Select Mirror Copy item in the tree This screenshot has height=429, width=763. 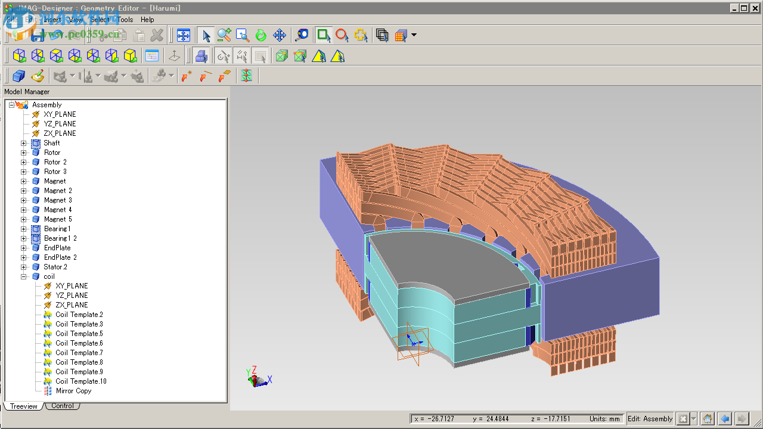73,391
